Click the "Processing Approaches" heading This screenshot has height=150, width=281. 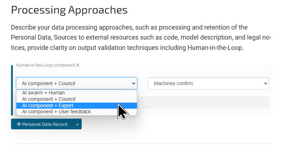tap(69, 10)
